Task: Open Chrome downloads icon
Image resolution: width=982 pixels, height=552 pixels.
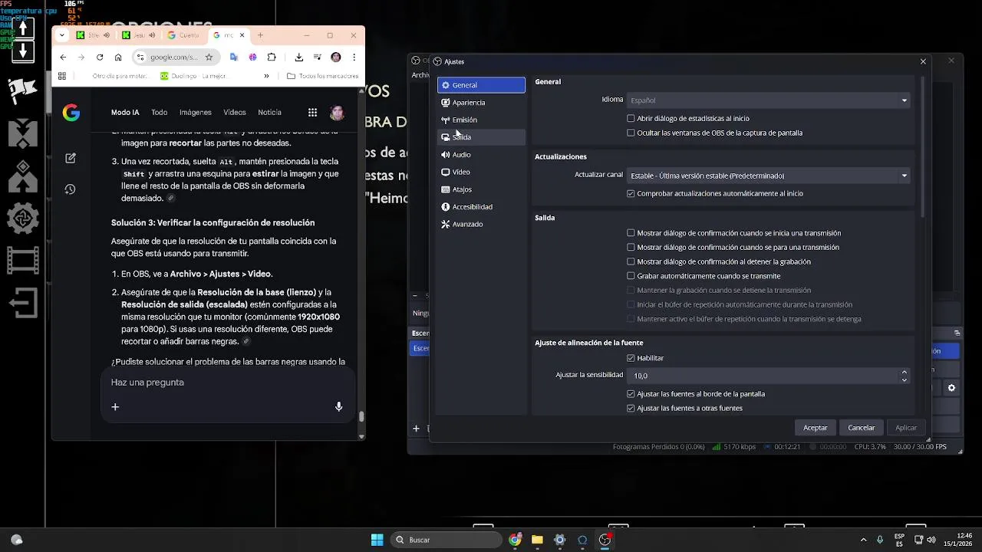Action: [x=298, y=58]
